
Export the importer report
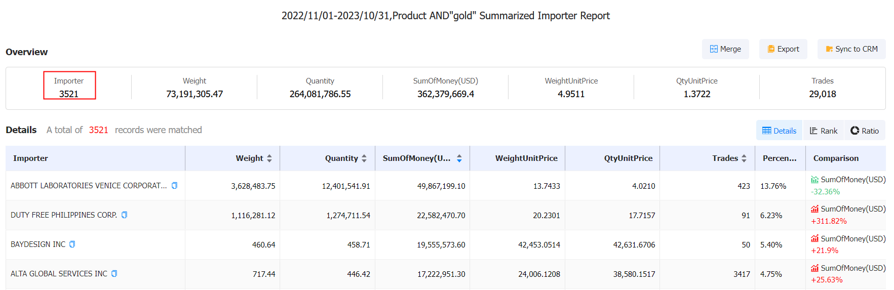tap(783, 49)
